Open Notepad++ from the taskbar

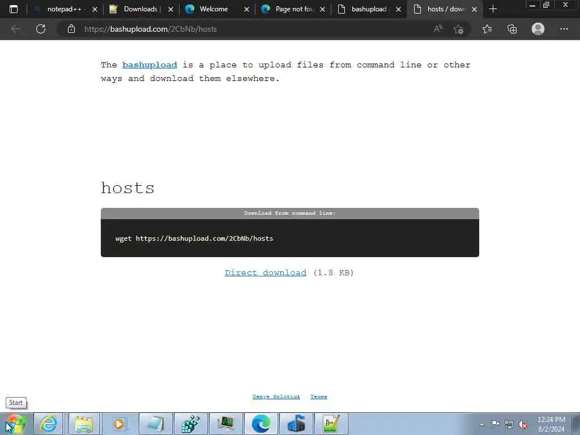(331, 424)
